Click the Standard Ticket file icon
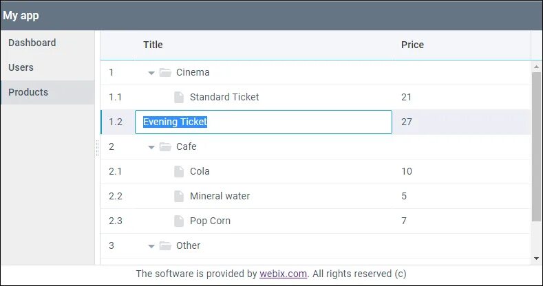 click(179, 97)
